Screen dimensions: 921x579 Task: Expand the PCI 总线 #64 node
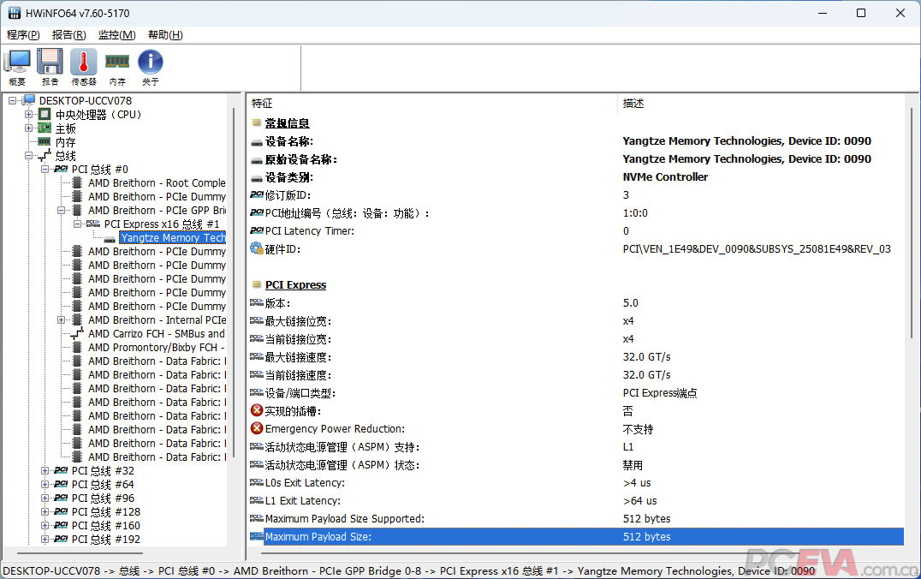[x=45, y=485]
